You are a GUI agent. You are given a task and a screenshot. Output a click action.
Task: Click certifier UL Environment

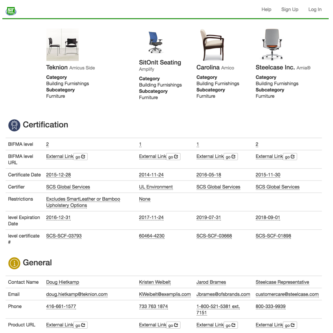(x=155, y=187)
